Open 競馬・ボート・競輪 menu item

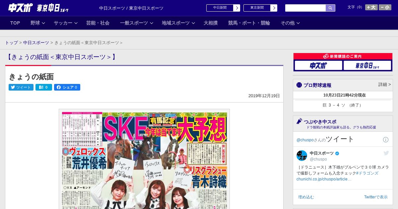[x=249, y=23]
